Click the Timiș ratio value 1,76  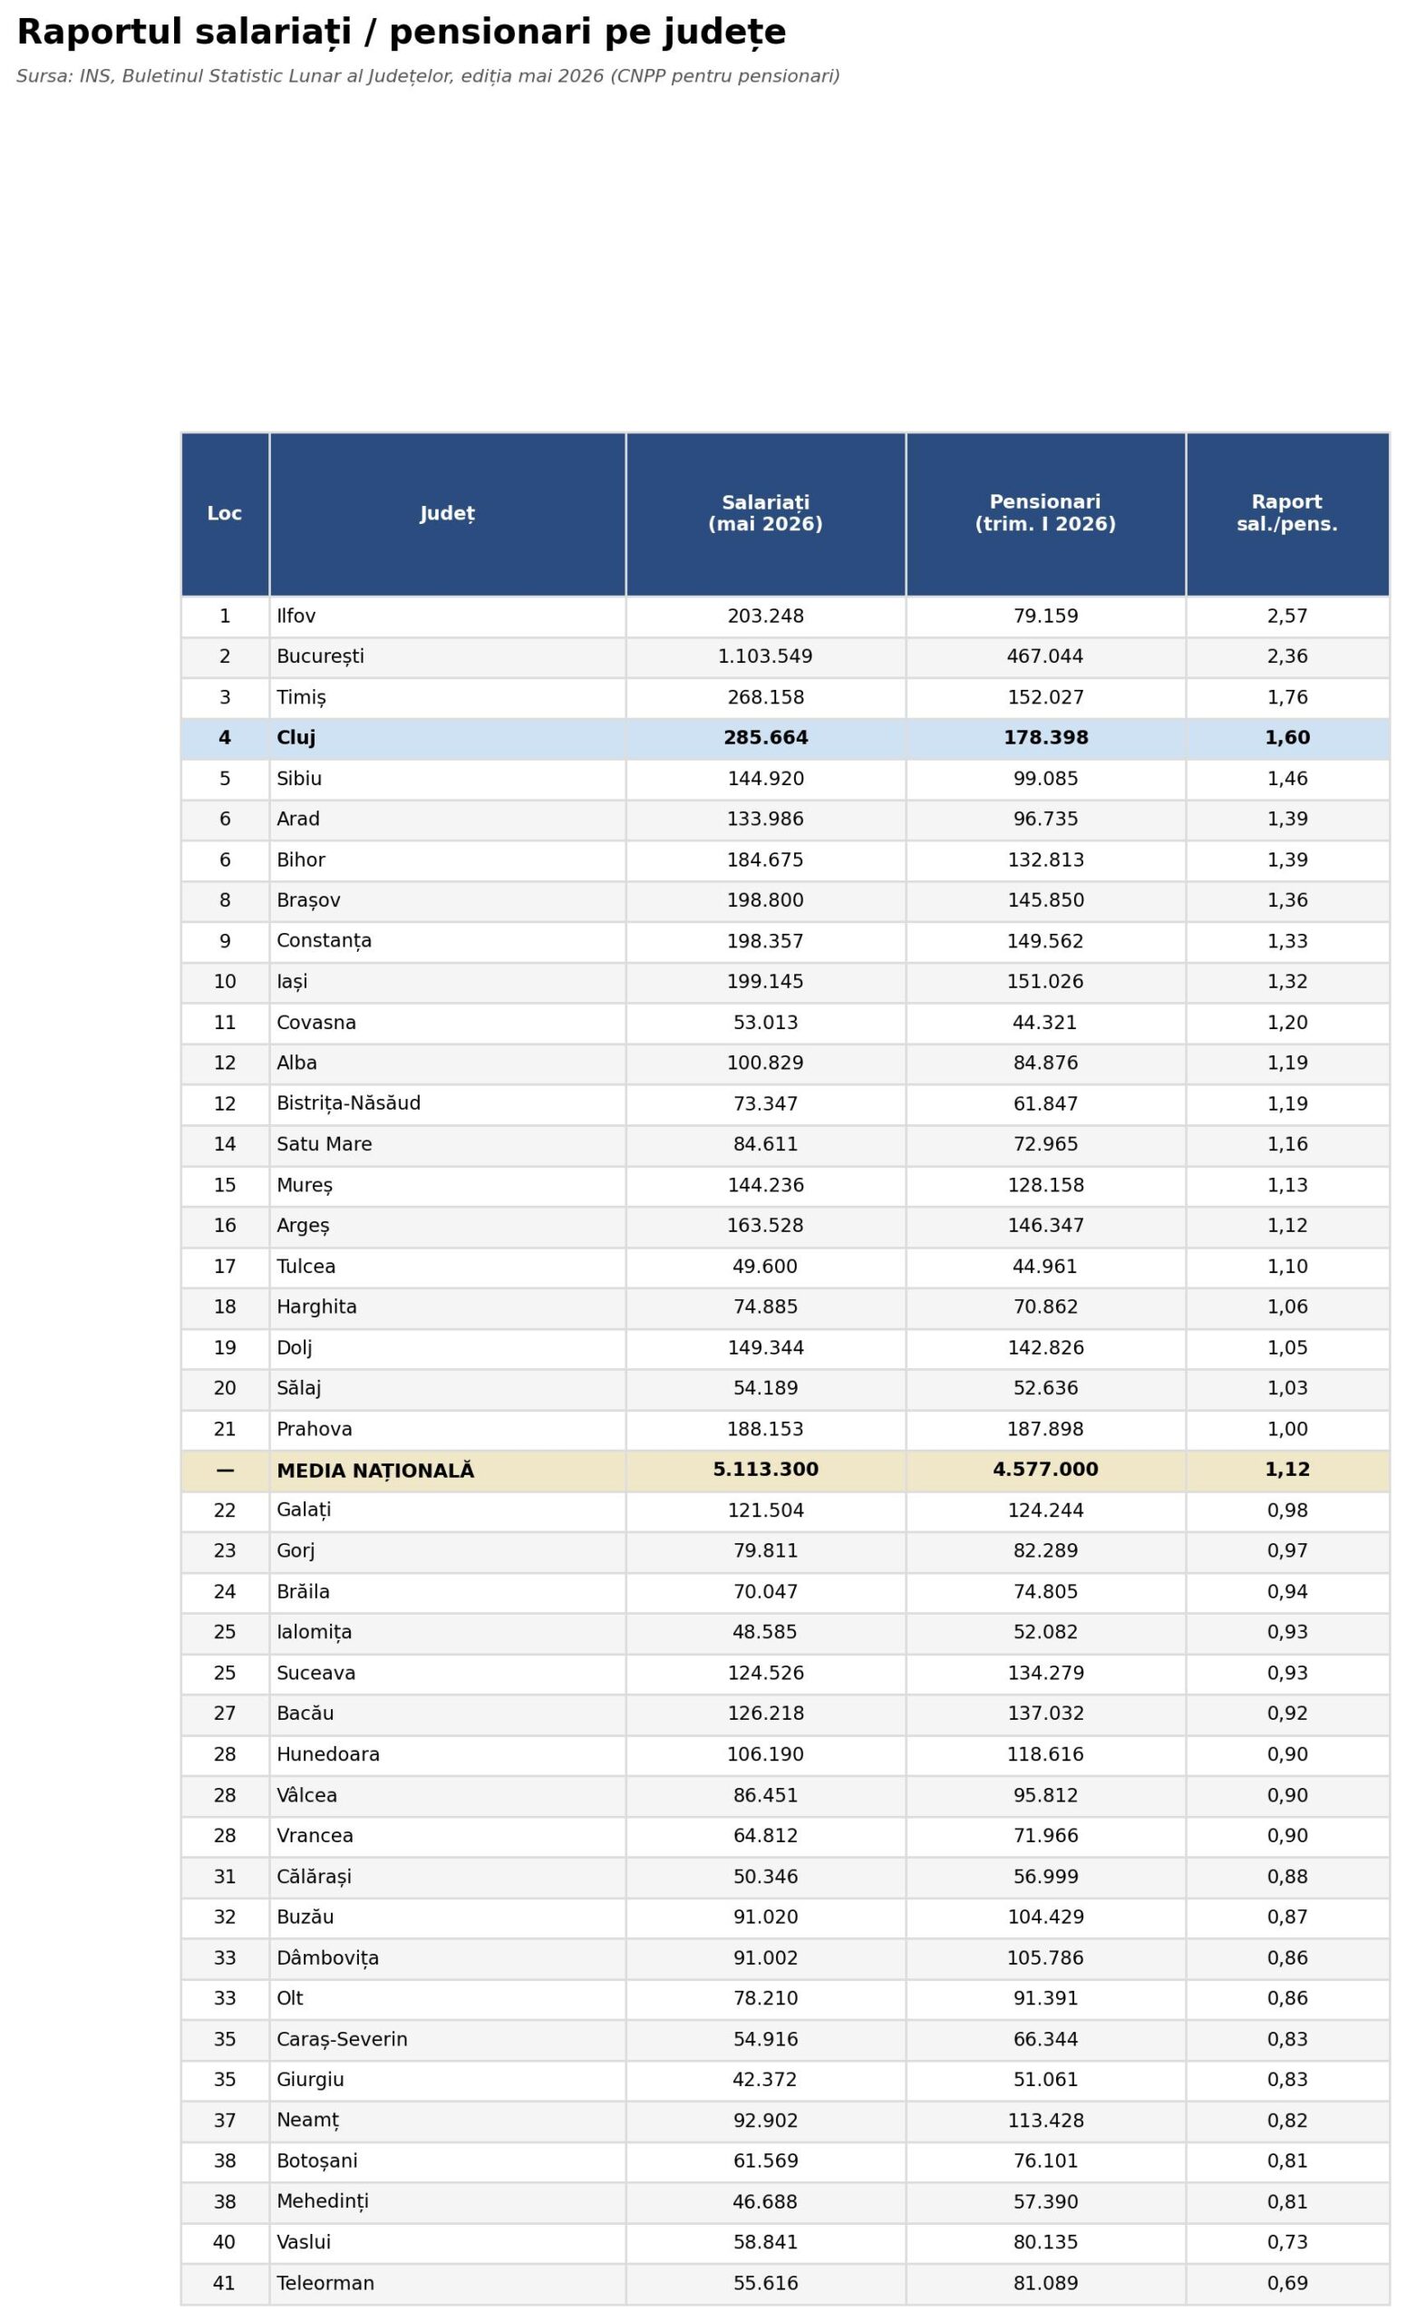(x=1287, y=698)
